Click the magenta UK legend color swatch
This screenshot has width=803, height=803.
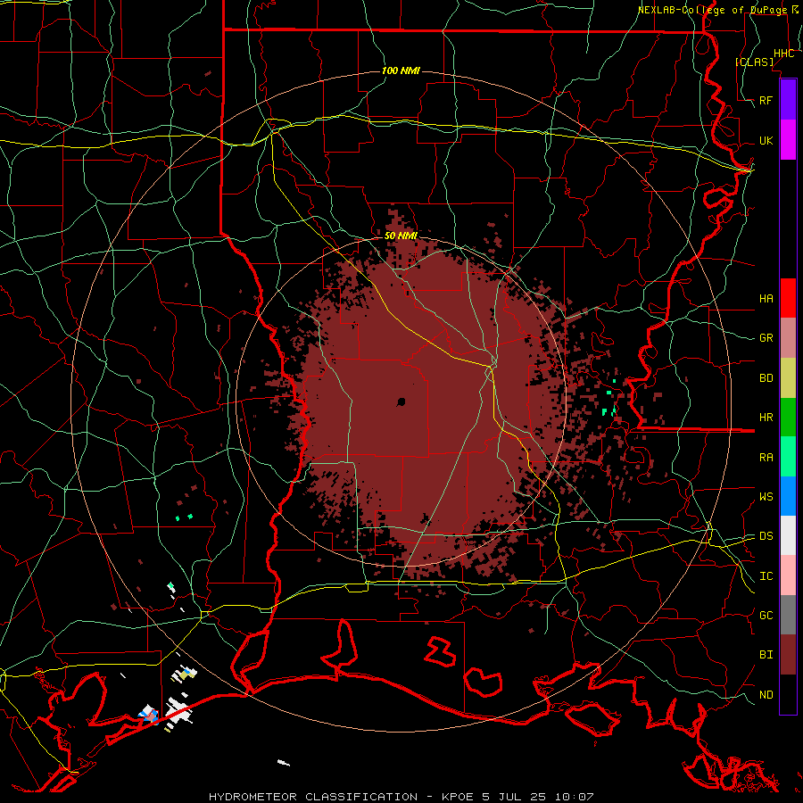coord(788,140)
